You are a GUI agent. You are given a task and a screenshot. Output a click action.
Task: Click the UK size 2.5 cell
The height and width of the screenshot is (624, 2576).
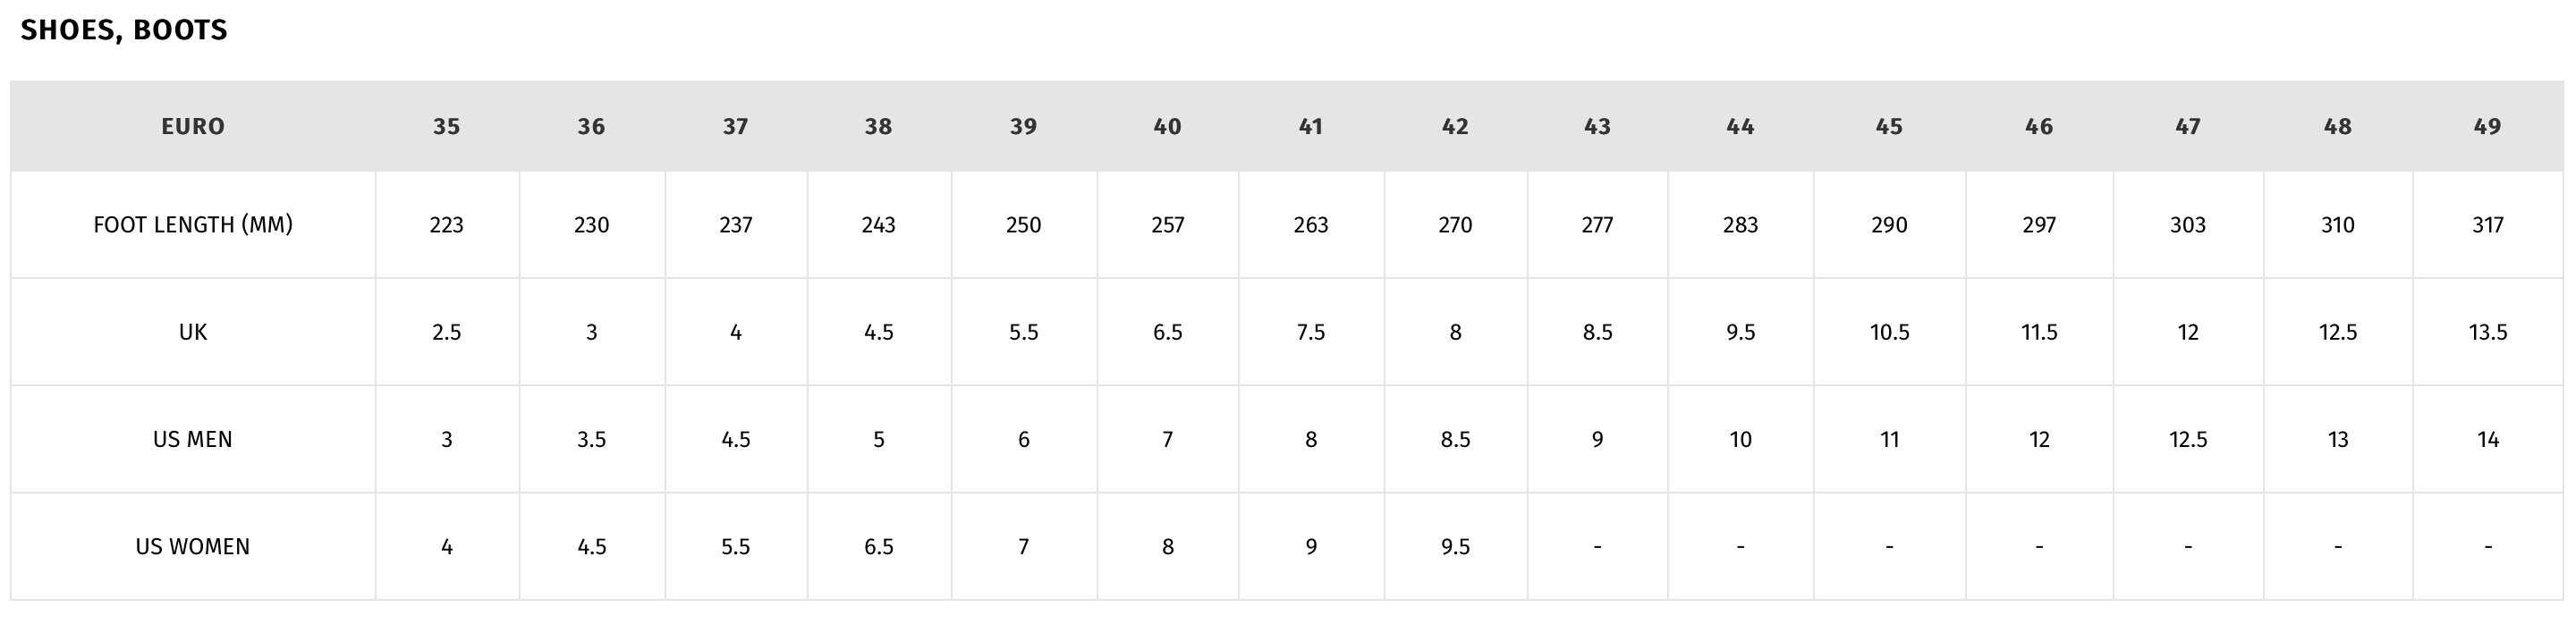(x=447, y=332)
